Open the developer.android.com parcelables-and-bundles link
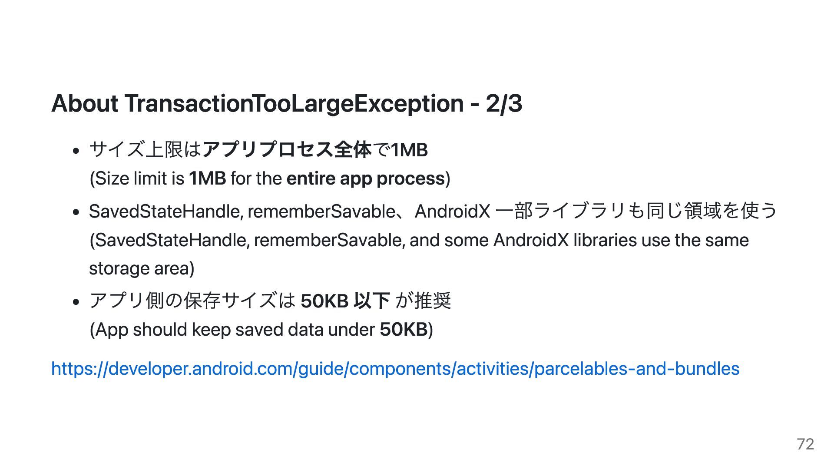 coord(395,369)
